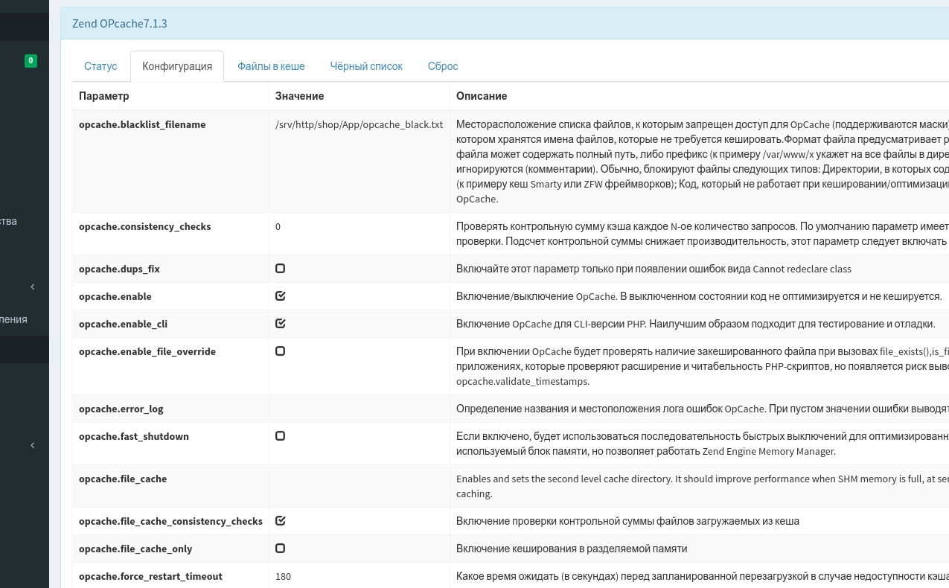This screenshot has width=949, height=588.
Task: Click the Значение column header
Action: [299, 96]
